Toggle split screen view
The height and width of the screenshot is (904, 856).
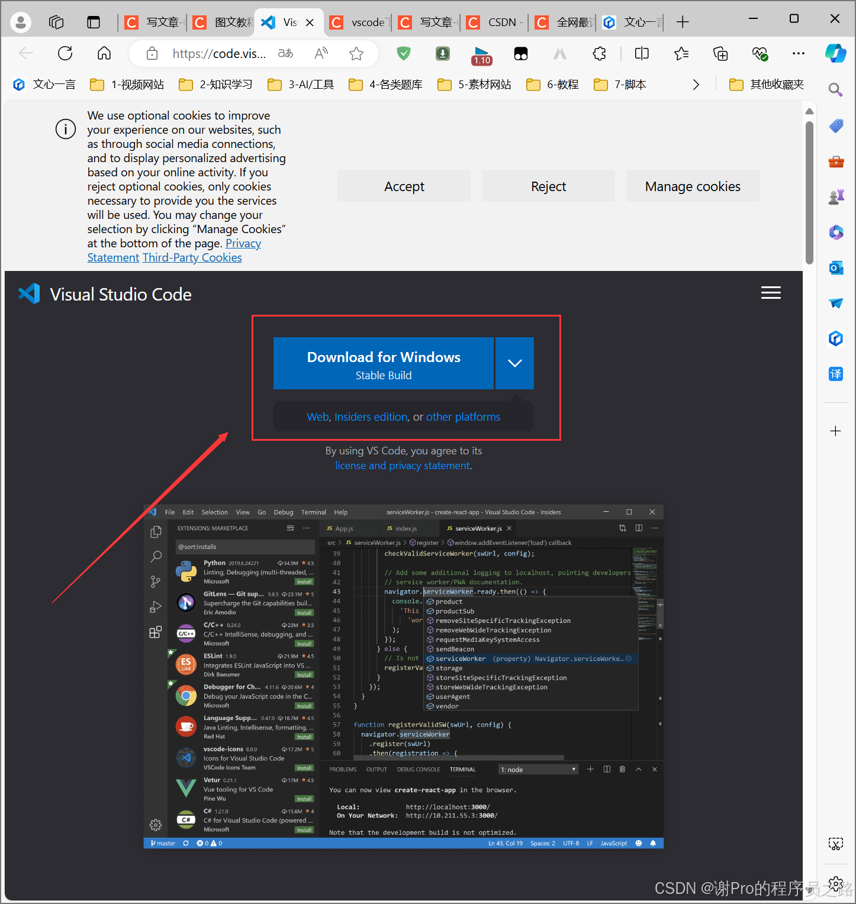[642, 54]
